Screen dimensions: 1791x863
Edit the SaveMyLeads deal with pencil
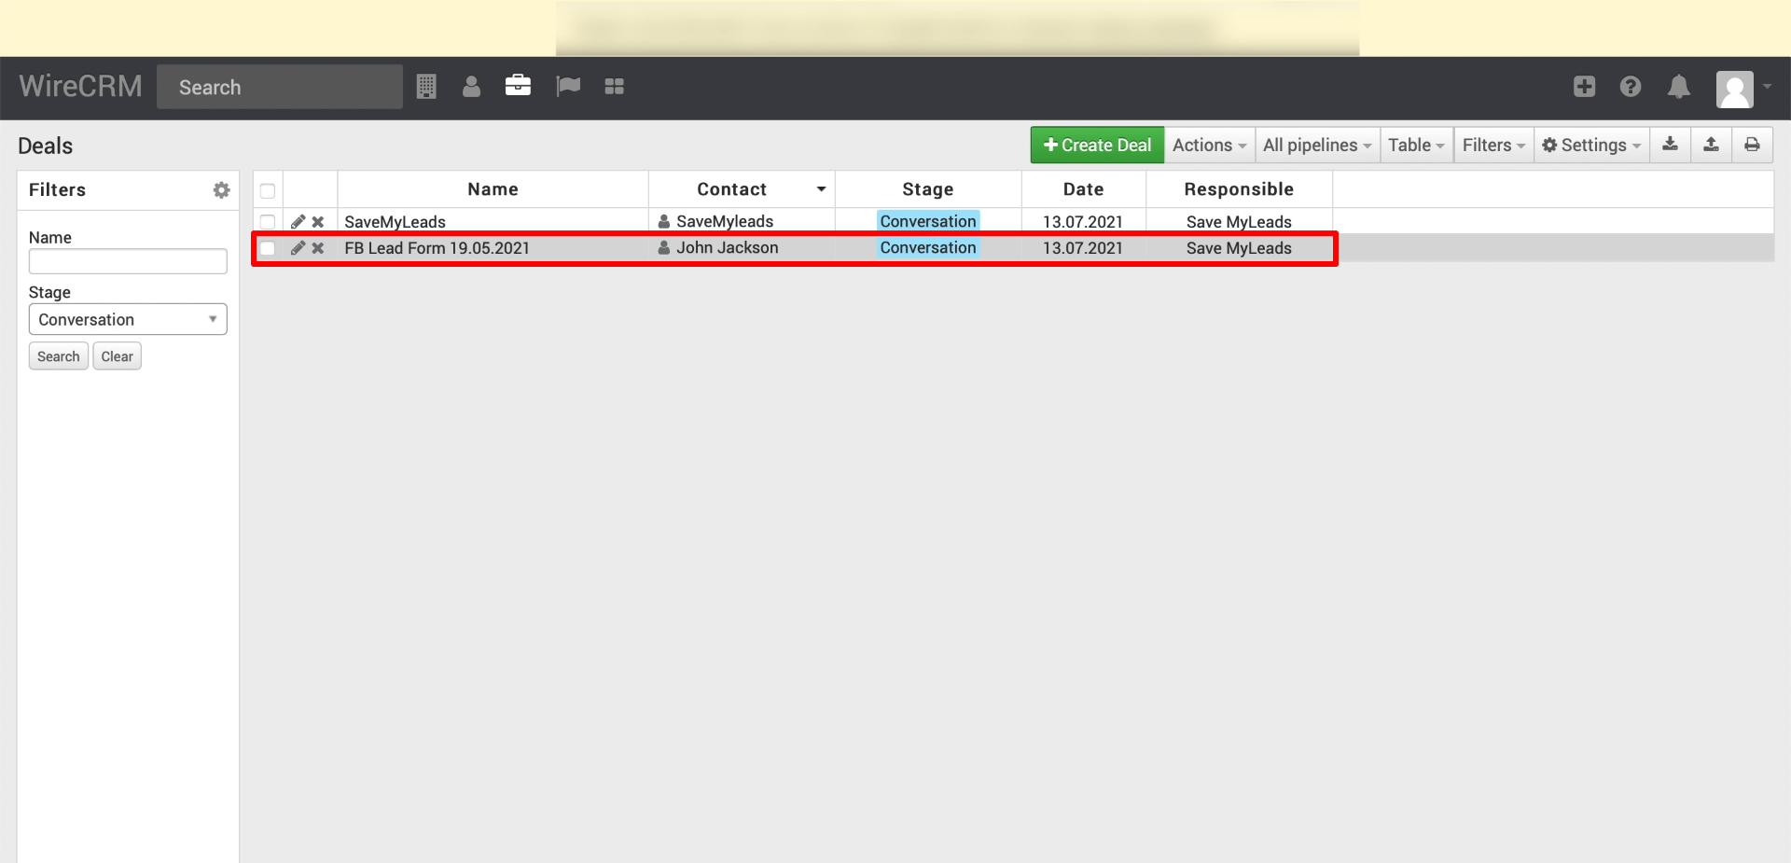tap(298, 222)
